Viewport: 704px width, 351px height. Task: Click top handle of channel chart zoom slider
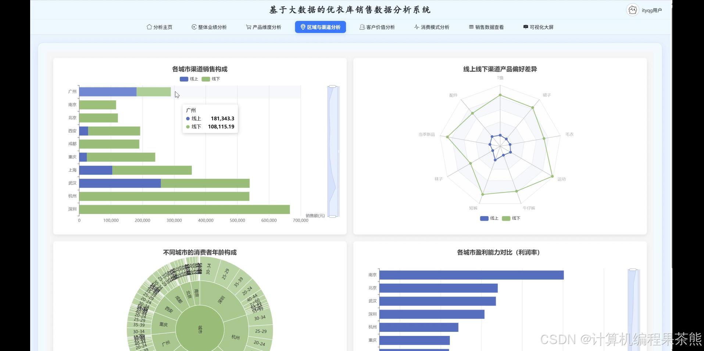[332, 86]
